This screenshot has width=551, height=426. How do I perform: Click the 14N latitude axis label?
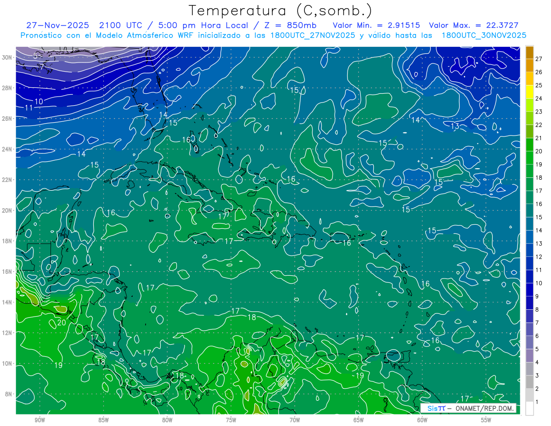pos(7,302)
